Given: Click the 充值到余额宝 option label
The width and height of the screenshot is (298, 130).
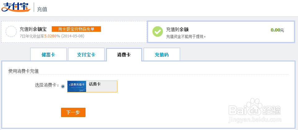Looking at the screenshot, I should point(33,29).
